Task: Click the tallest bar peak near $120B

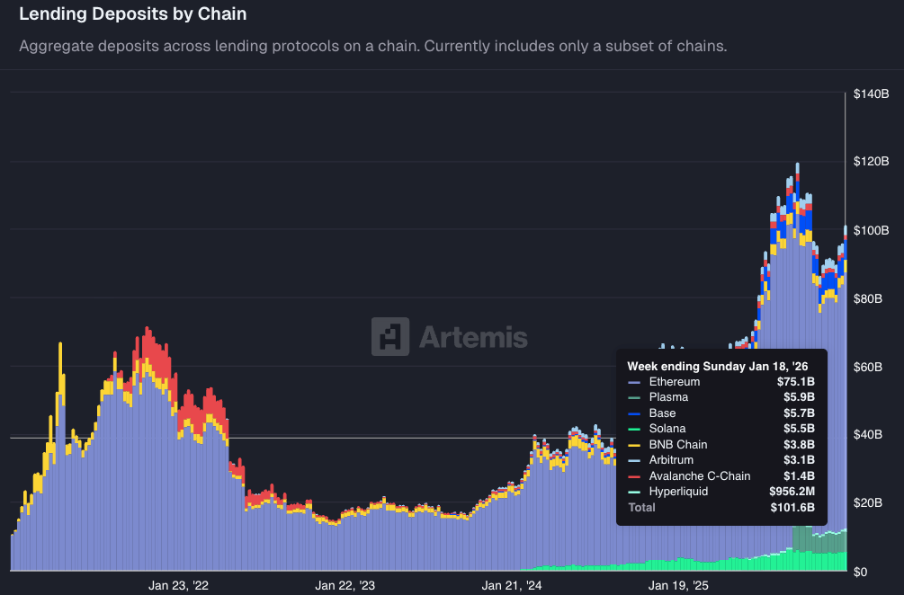Action: tap(798, 173)
